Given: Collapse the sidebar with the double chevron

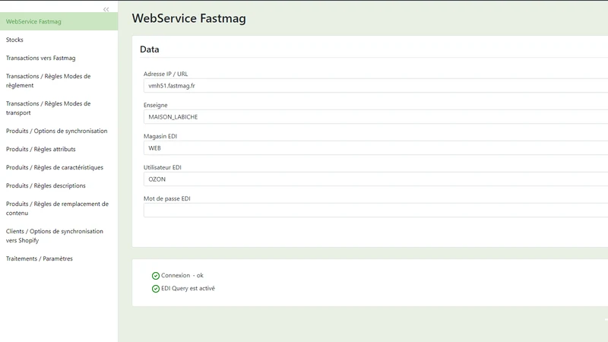Looking at the screenshot, I should (106, 9).
